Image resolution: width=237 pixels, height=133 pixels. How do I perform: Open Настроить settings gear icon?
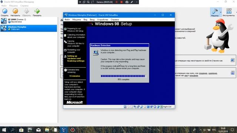click(15, 11)
